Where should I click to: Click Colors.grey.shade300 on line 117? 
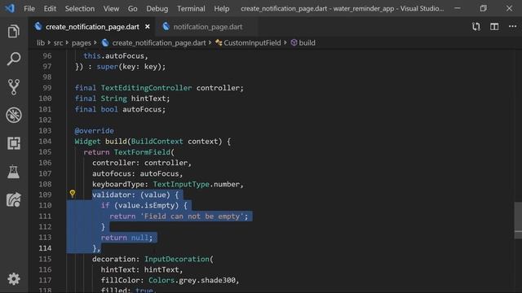click(x=192, y=280)
